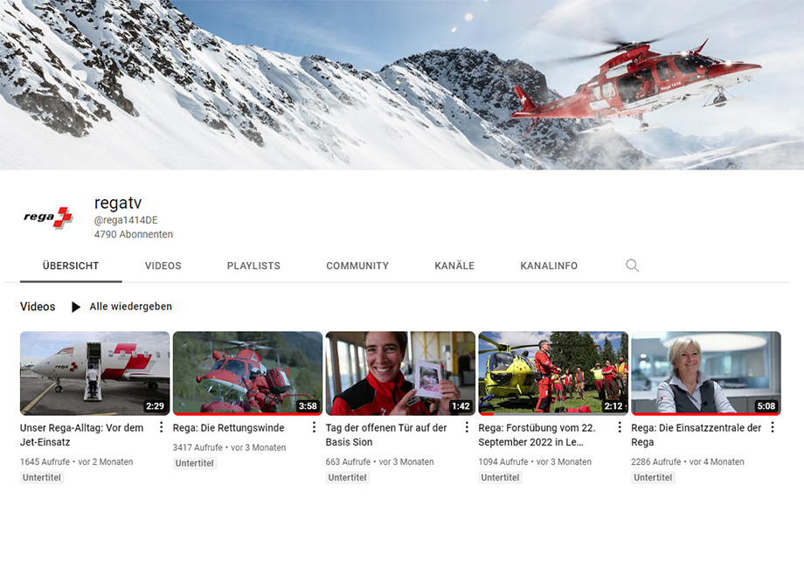Screen dimensions: 804x567
Task: Open the channel search magnifying glass
Action: pos(632,266)
